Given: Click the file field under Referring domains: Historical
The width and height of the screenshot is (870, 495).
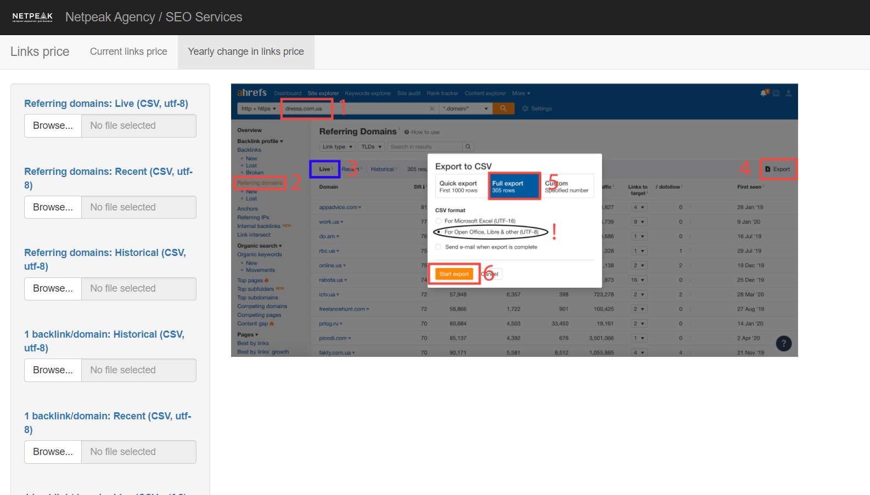Looking at the screenshot, I should [x=139, y=288].
